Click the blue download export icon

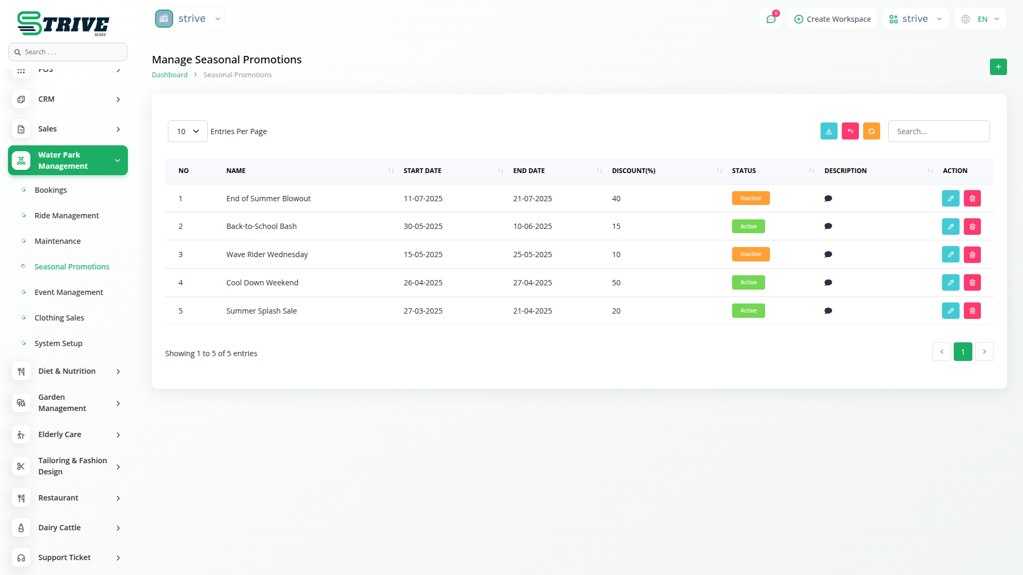829,132
